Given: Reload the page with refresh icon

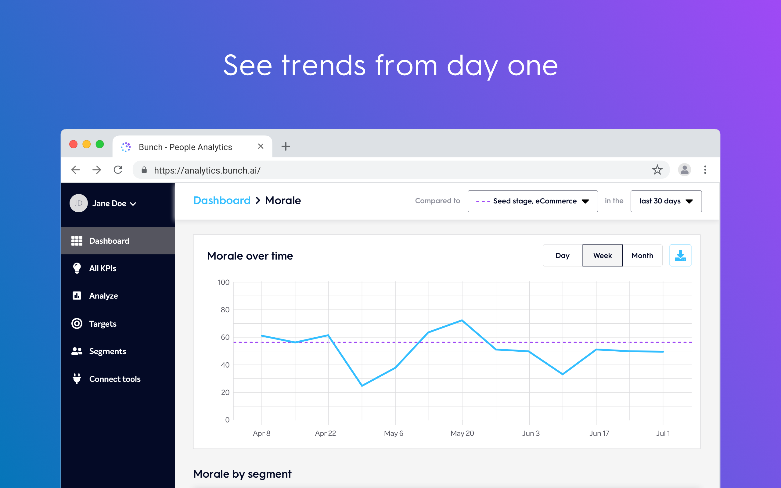Looking at the screenshot, I should (x=118, y=170).
